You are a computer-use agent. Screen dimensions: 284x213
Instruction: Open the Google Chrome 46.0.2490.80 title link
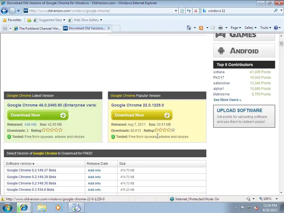(52, 105)
